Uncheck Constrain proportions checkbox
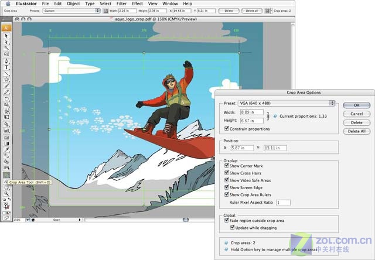The height and width of the screenshot is (260, 375). [226, 129]
